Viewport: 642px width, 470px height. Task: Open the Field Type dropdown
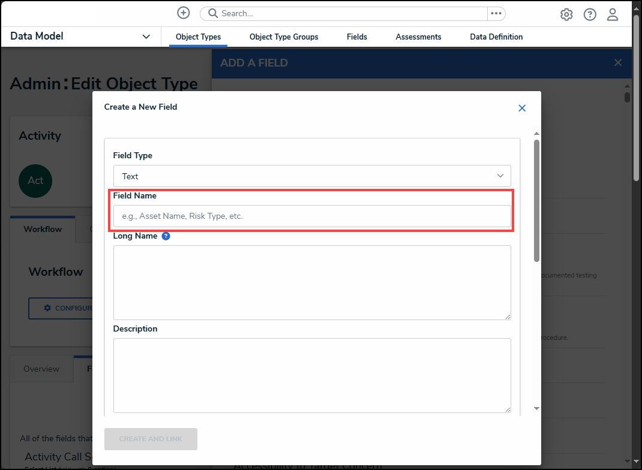pos(312,176)
